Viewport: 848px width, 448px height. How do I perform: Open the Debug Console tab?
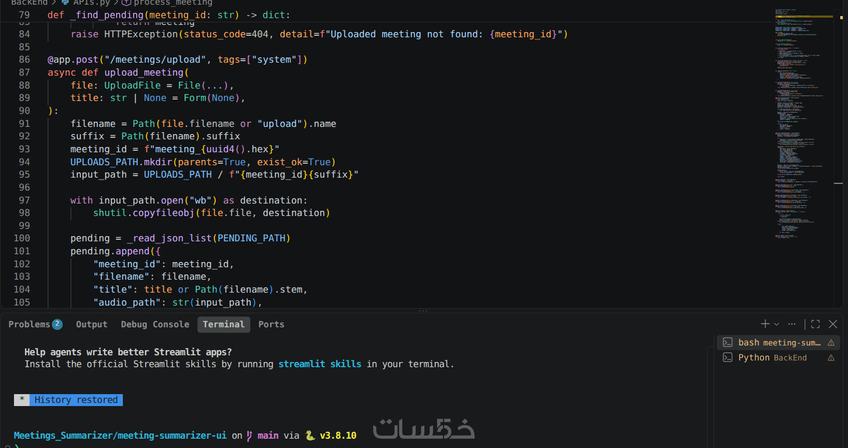155,324
